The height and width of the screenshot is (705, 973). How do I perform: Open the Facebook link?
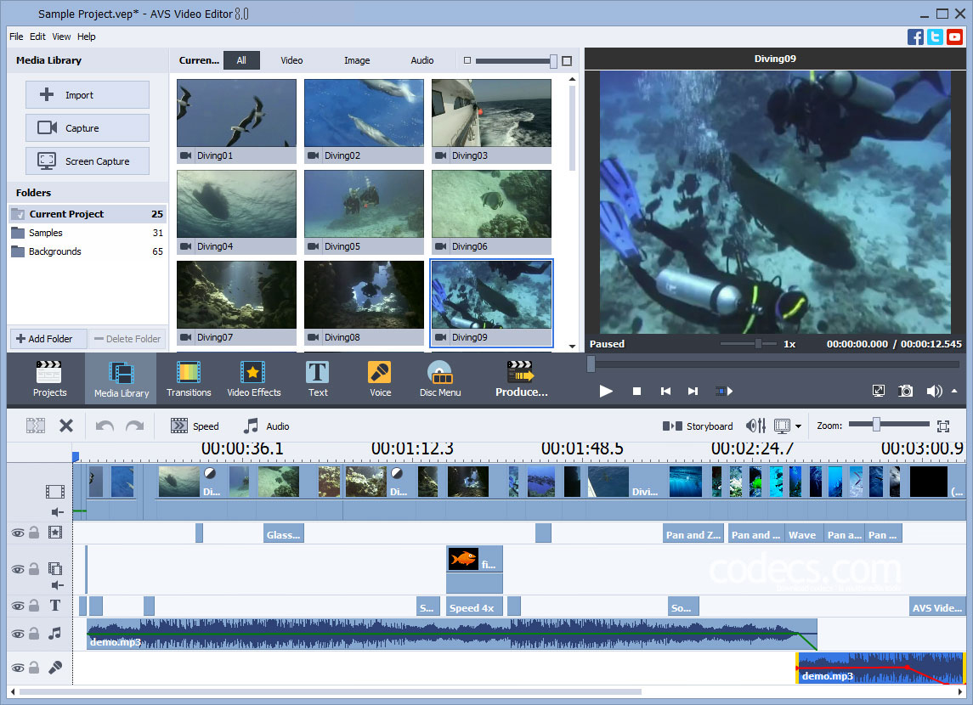(x=915, y=37)
